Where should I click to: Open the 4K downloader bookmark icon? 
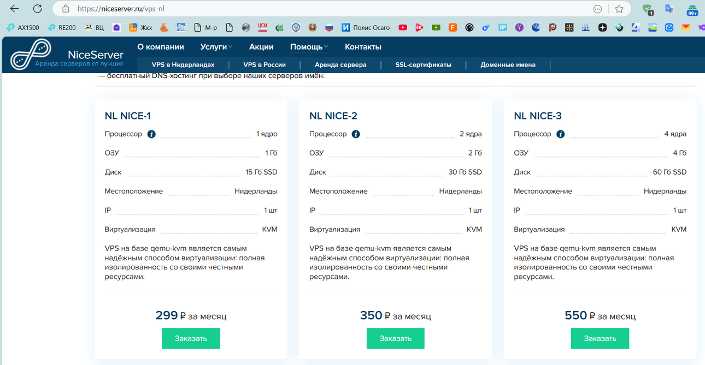click(x=420, y=27)
